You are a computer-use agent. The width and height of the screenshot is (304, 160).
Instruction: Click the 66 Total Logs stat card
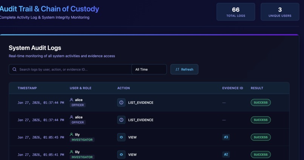click(x=236, y=12)
